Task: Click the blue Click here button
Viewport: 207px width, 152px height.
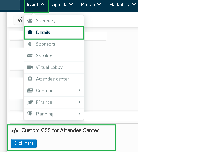Action: pyautogui.click(x=24, y=143)
